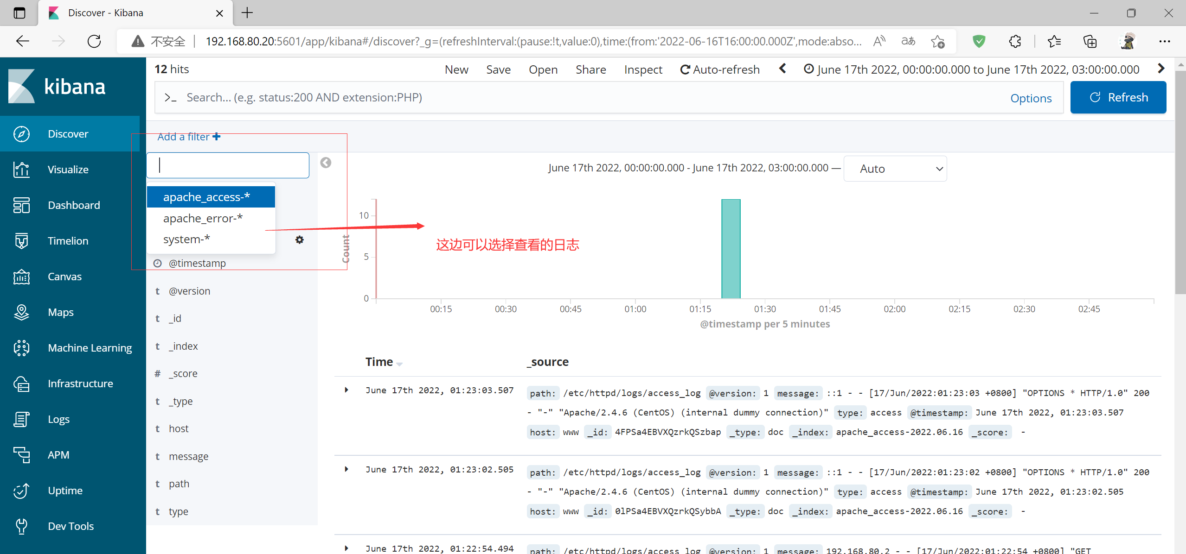Click Open in the top menu
The image size is (1186, 554).
click(543, 69)
